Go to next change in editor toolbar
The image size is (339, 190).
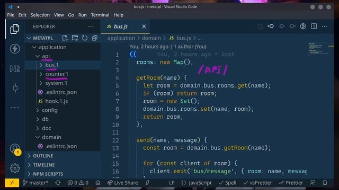[x=292, y=26]
